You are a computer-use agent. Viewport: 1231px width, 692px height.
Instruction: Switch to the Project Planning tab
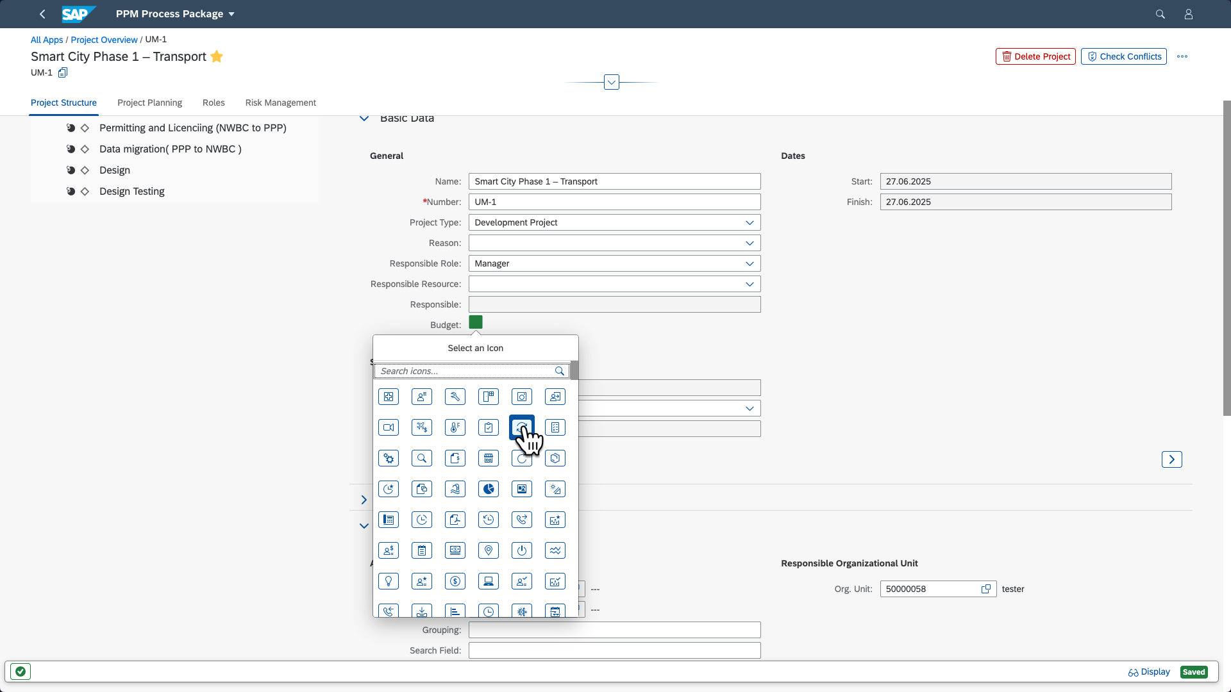coord(149,103)
